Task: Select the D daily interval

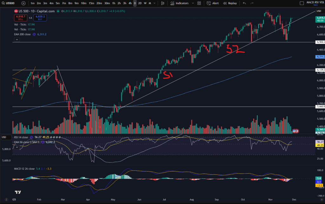Action: point(135,3)
